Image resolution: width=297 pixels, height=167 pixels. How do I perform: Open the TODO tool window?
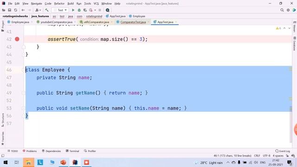(13, 151)
